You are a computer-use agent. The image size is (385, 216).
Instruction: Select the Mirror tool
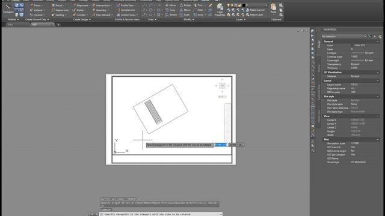[185, 10]
